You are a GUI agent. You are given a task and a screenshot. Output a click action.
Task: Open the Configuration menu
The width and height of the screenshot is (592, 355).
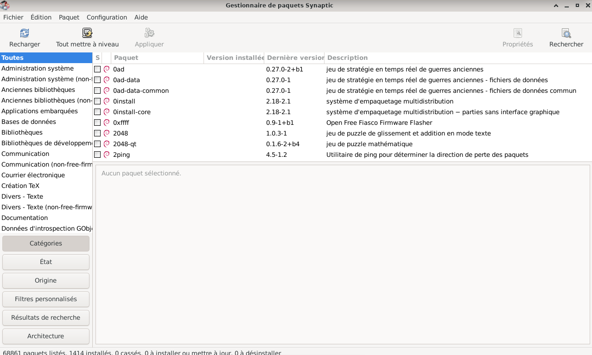107,17
